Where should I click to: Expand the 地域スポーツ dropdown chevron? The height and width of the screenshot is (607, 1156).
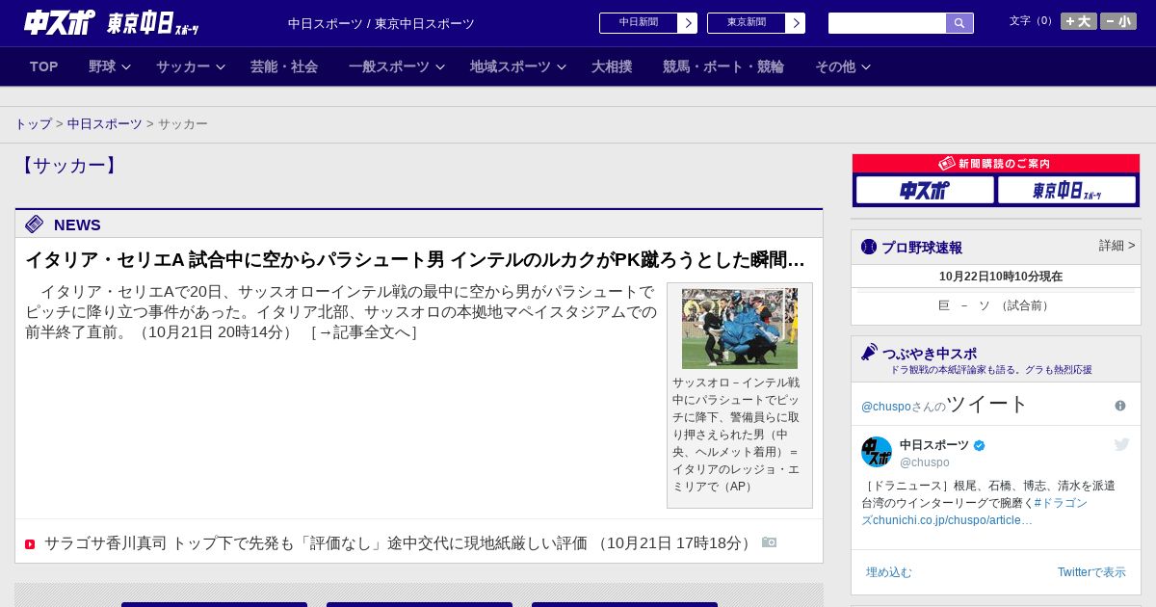[562, 67]
